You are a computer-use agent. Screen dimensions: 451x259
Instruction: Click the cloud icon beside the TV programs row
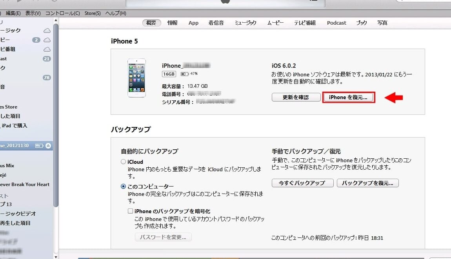pos(47,49)
